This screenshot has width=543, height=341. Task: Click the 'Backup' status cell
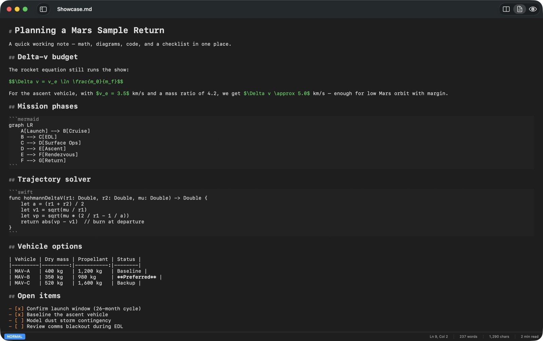pos(126,283)
